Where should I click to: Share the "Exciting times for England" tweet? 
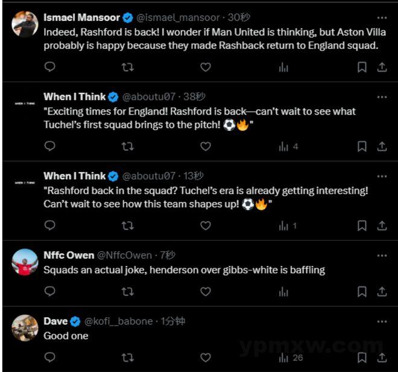point(382,146)
